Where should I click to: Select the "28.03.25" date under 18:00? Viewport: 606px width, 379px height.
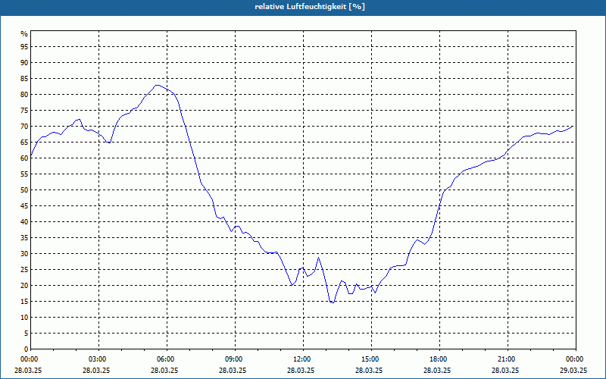click(x=437, y=371)
